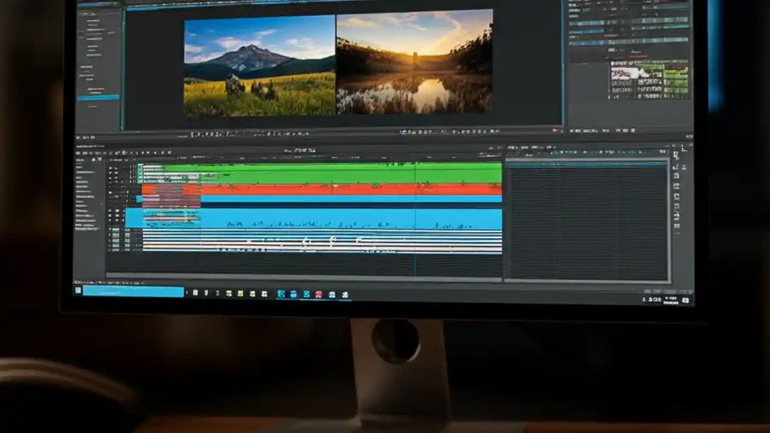The image size is (770, 433).
Task: Click the Export button at the monitor's bottom-right
Action: pyautogui.click(x=554, y=130)
